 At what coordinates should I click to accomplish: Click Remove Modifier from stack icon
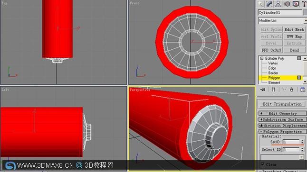point(291,90)
